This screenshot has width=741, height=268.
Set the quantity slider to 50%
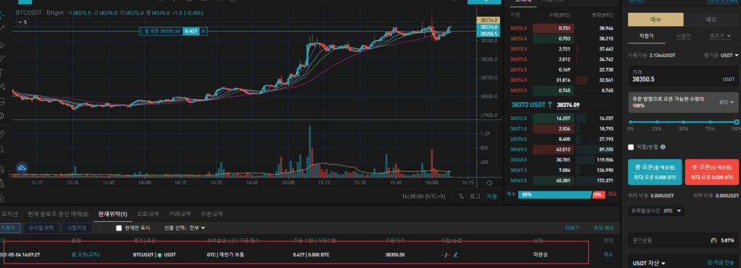[683, 122]
